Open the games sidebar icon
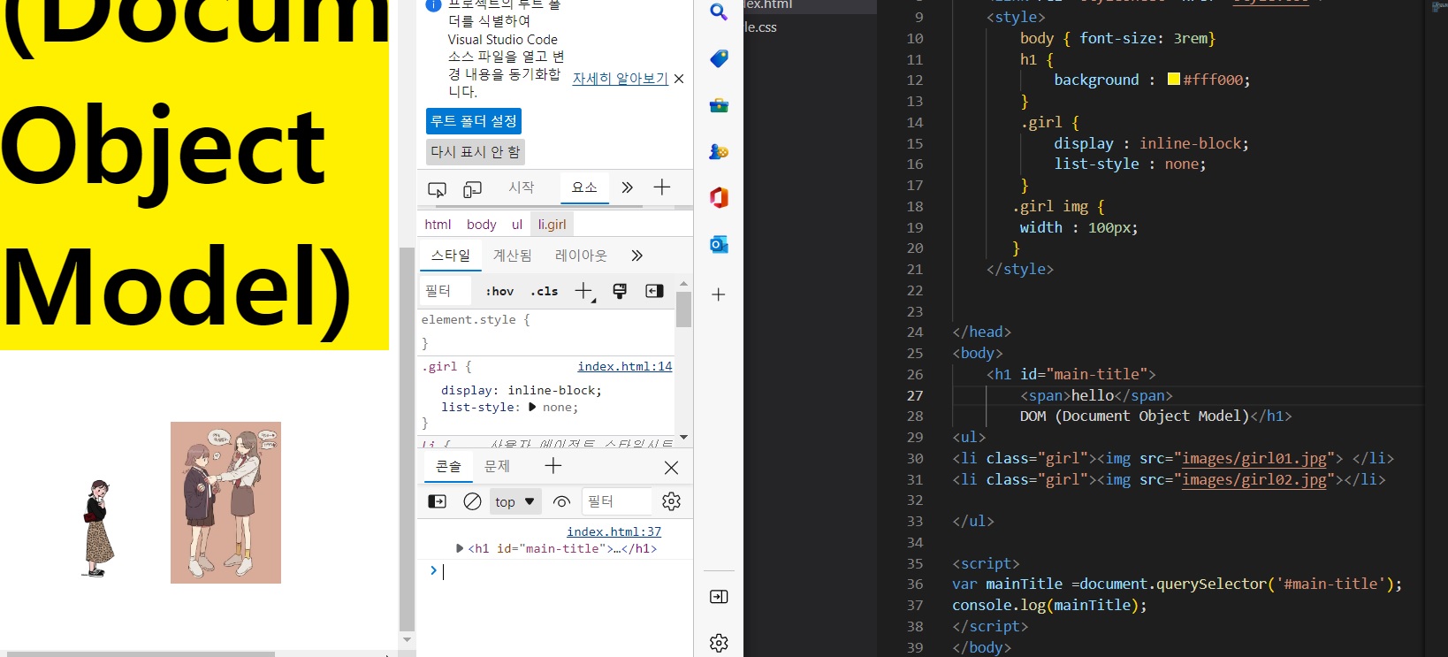 coord(719,151)
